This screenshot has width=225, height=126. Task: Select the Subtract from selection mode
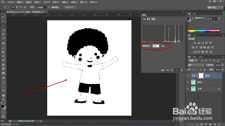21,7
